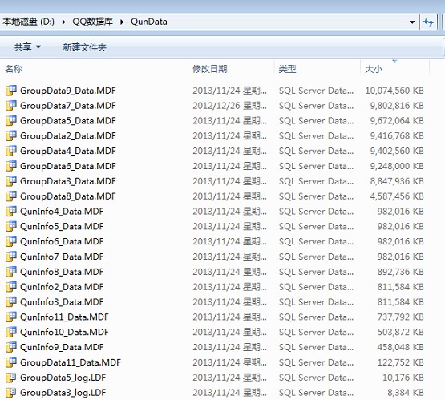Select the QunInfo4_Data.MDF file icon

pos(10,212)
